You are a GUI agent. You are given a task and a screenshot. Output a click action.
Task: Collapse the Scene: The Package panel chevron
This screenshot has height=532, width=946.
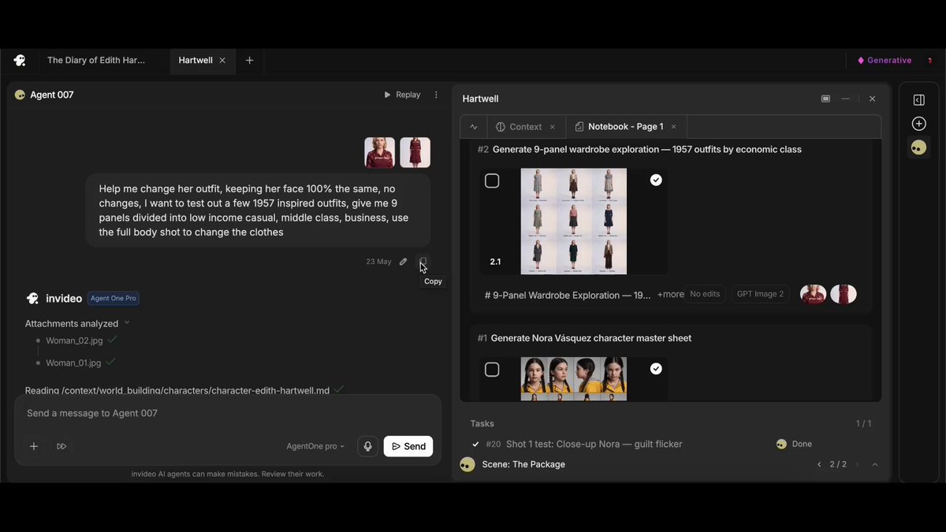875,464
